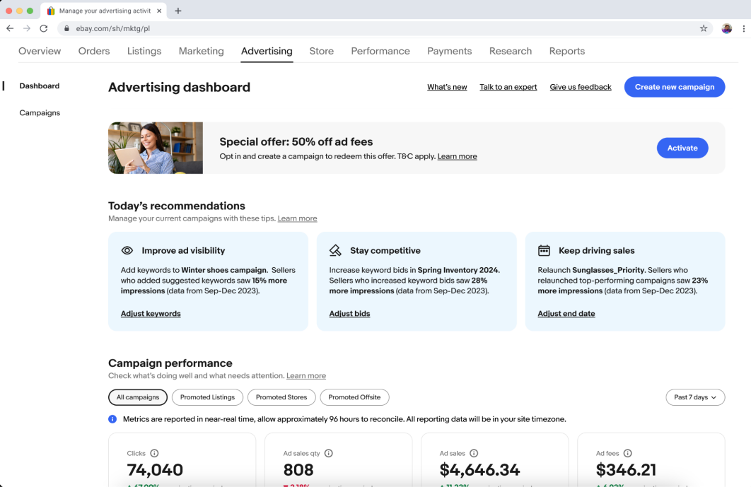This screenshot has height=487, width=751.
Task: Reload the page with the refresh icon
Action: [44, 28]
